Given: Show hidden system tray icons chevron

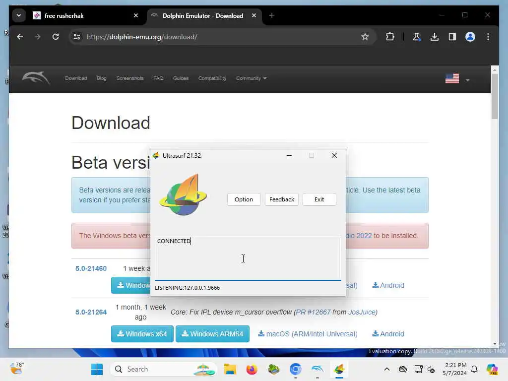Looking at the screenshot, I should point(387,369).
